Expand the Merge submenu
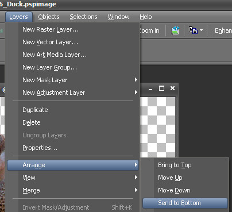 tap(73, 190)
